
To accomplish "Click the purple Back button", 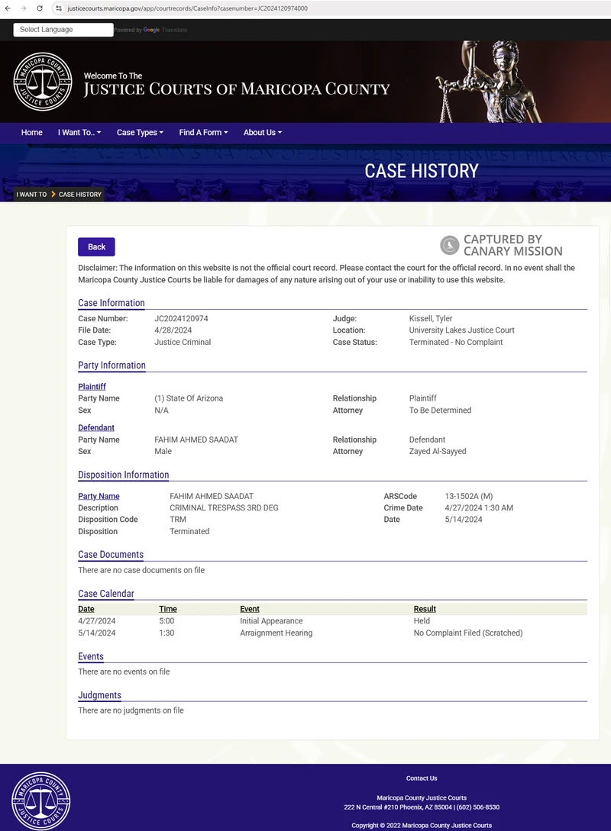I will click(96, 247).
